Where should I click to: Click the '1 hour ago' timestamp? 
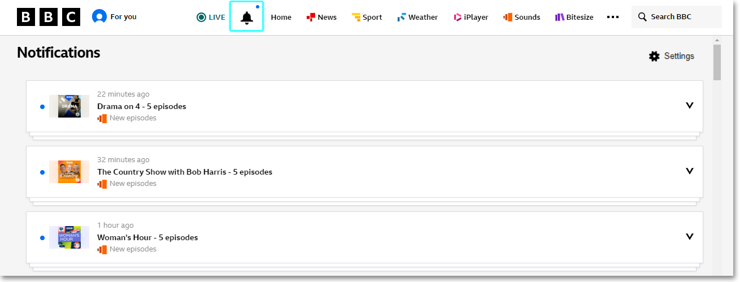pos(115,225)
